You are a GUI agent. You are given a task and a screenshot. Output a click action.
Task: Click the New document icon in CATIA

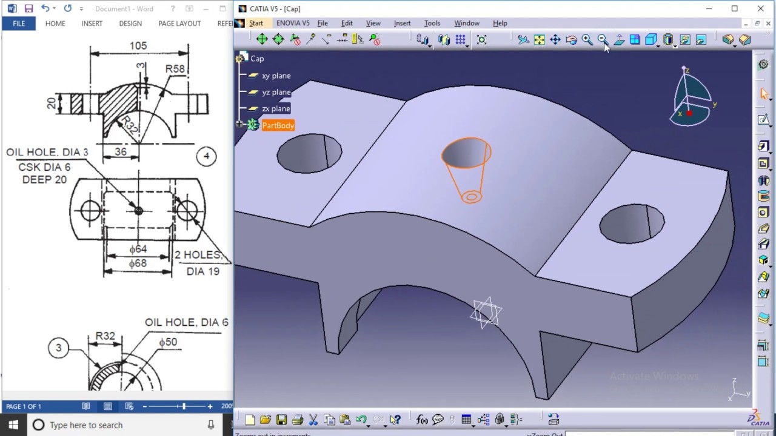click(250, 419)
